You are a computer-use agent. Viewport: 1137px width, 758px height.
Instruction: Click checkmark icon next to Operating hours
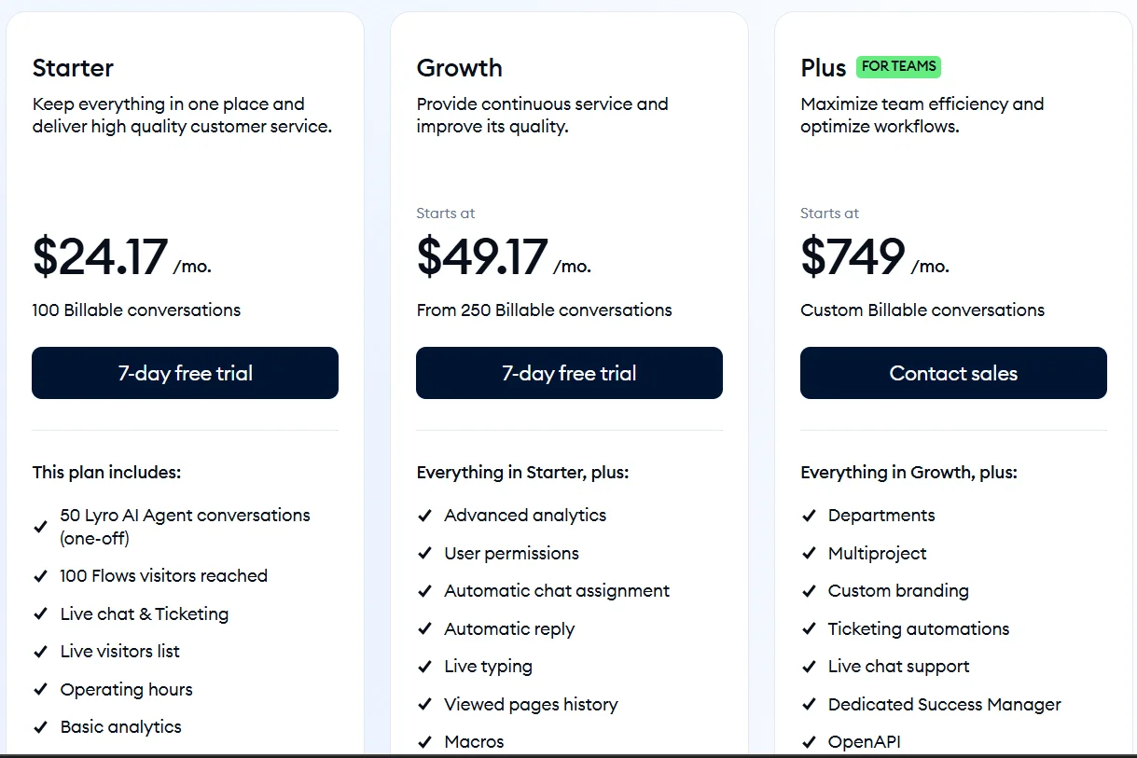coord(40,690)
